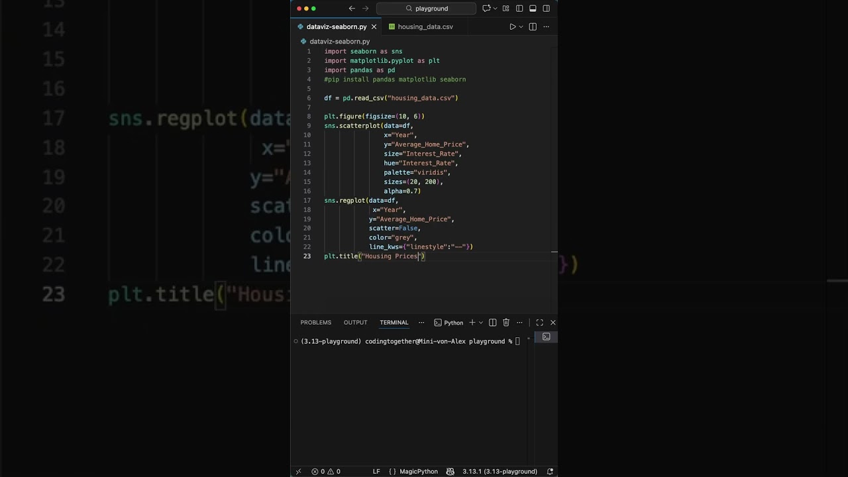The image size is (848, 477).
Task: Open the housing_data.csv tab
Action: tap(425, 26)
